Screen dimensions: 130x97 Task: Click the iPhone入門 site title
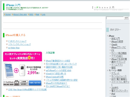pyautogui.click(x=13, y=5)
